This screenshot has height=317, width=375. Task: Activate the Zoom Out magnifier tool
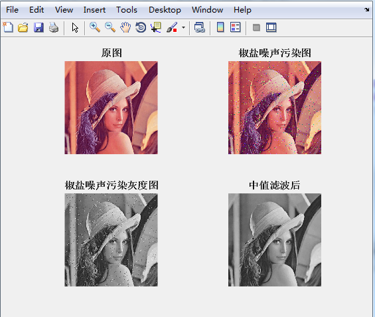(x=110, y=27)
